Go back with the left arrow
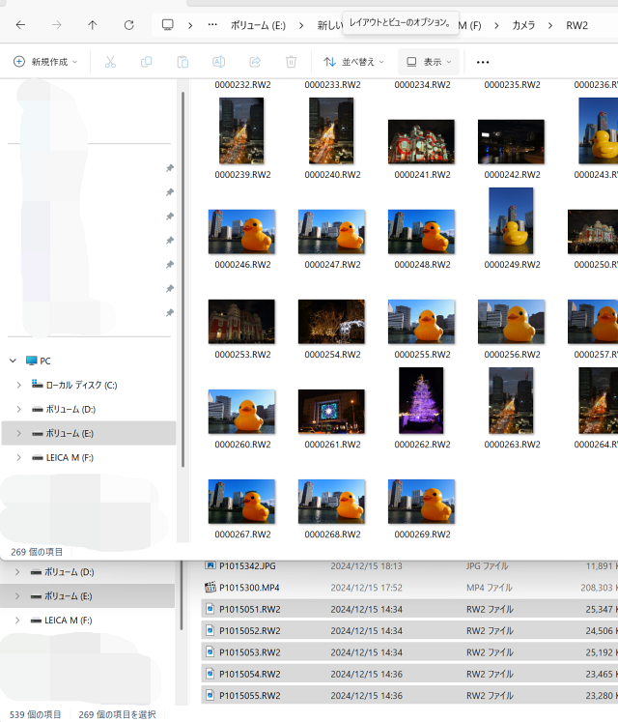Screen dimensions: 618x722 pyautogui.click(x=20, y=25)
